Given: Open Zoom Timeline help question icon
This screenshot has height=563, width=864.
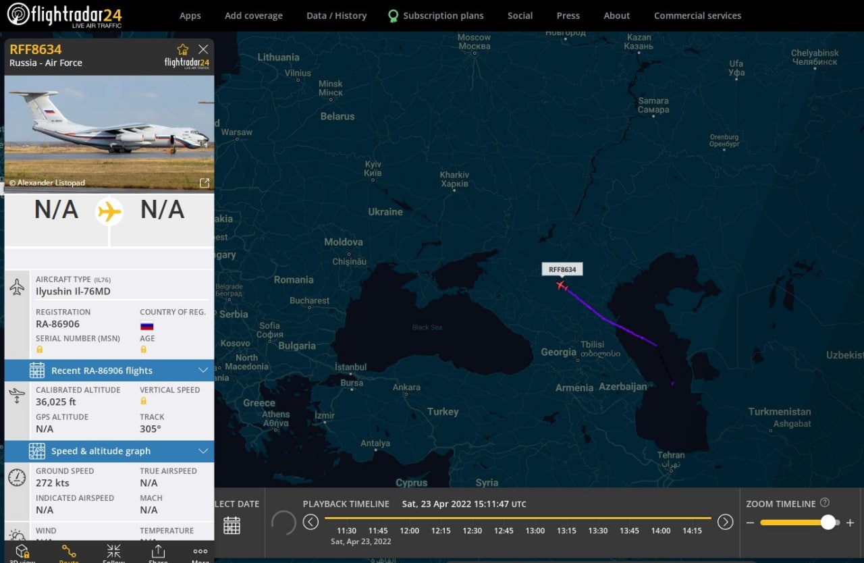Looking at the screenshot, I should [824, 503].
